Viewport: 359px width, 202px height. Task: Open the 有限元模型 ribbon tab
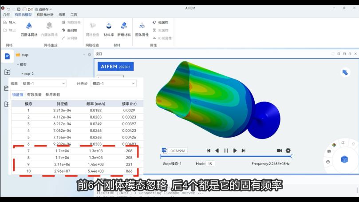[23, 15]
